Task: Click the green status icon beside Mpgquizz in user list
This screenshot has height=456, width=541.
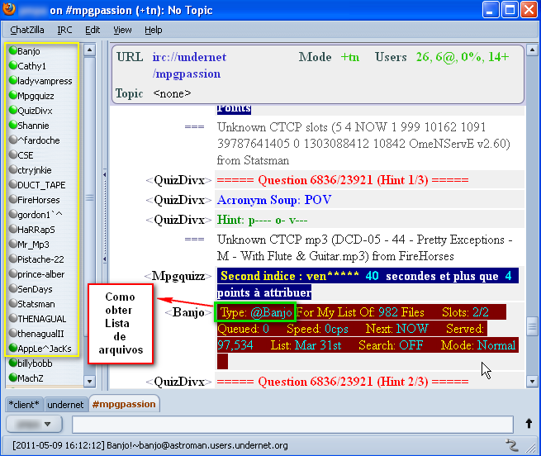Action: [x=13, y=95]
